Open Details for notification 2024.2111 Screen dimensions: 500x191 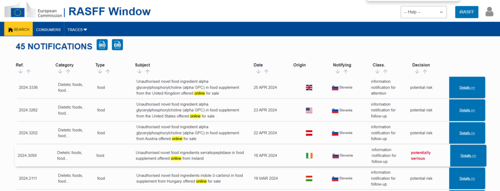coord(467,179)
